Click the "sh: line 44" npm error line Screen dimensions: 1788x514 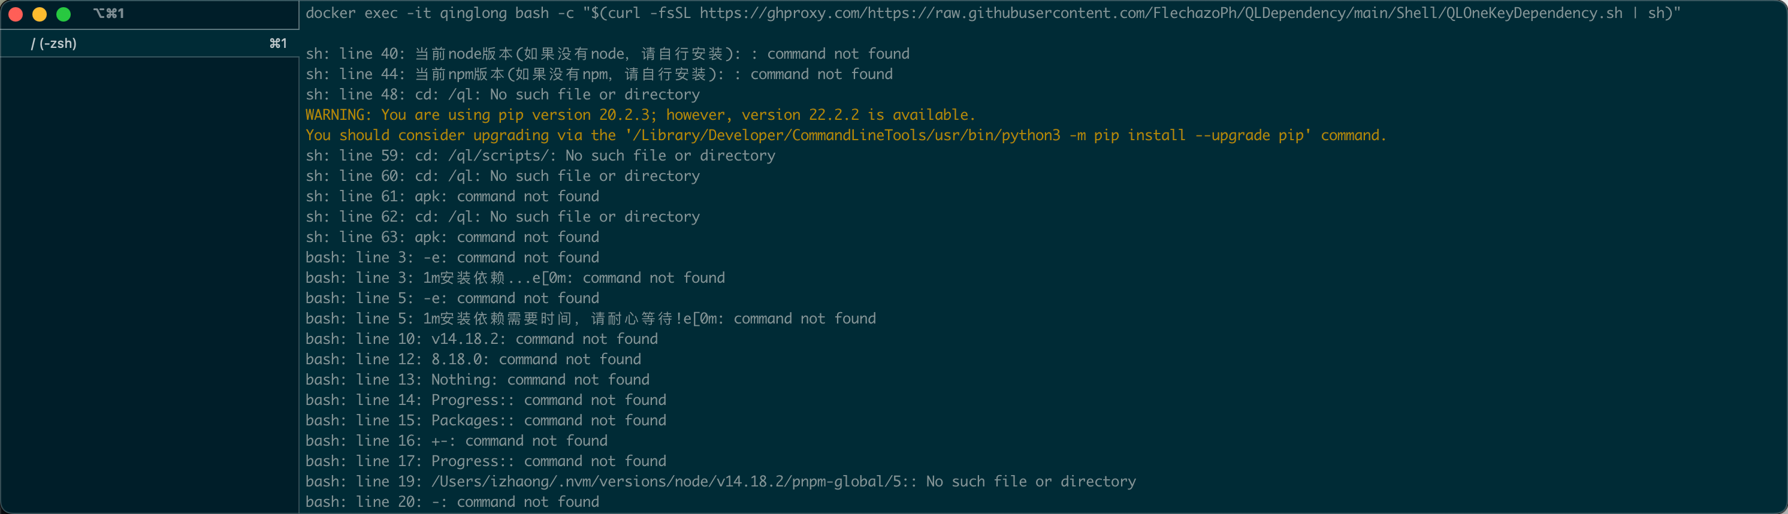tap(599, 74)
